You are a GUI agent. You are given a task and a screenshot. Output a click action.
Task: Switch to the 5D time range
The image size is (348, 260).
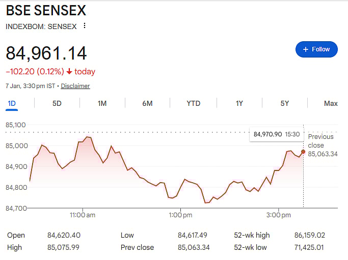click(x=57, y=103)
